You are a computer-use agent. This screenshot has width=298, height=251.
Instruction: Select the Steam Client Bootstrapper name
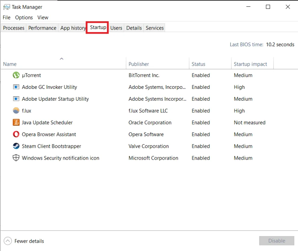coord(51,146)
